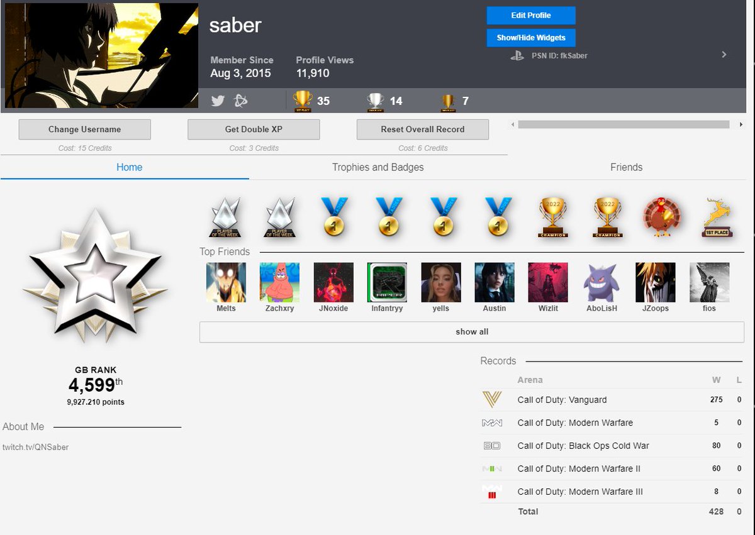Viewport: 755px width, 535px height.
Task: Open JNoxide's friend avatar
Action: (x=333, y=283)
